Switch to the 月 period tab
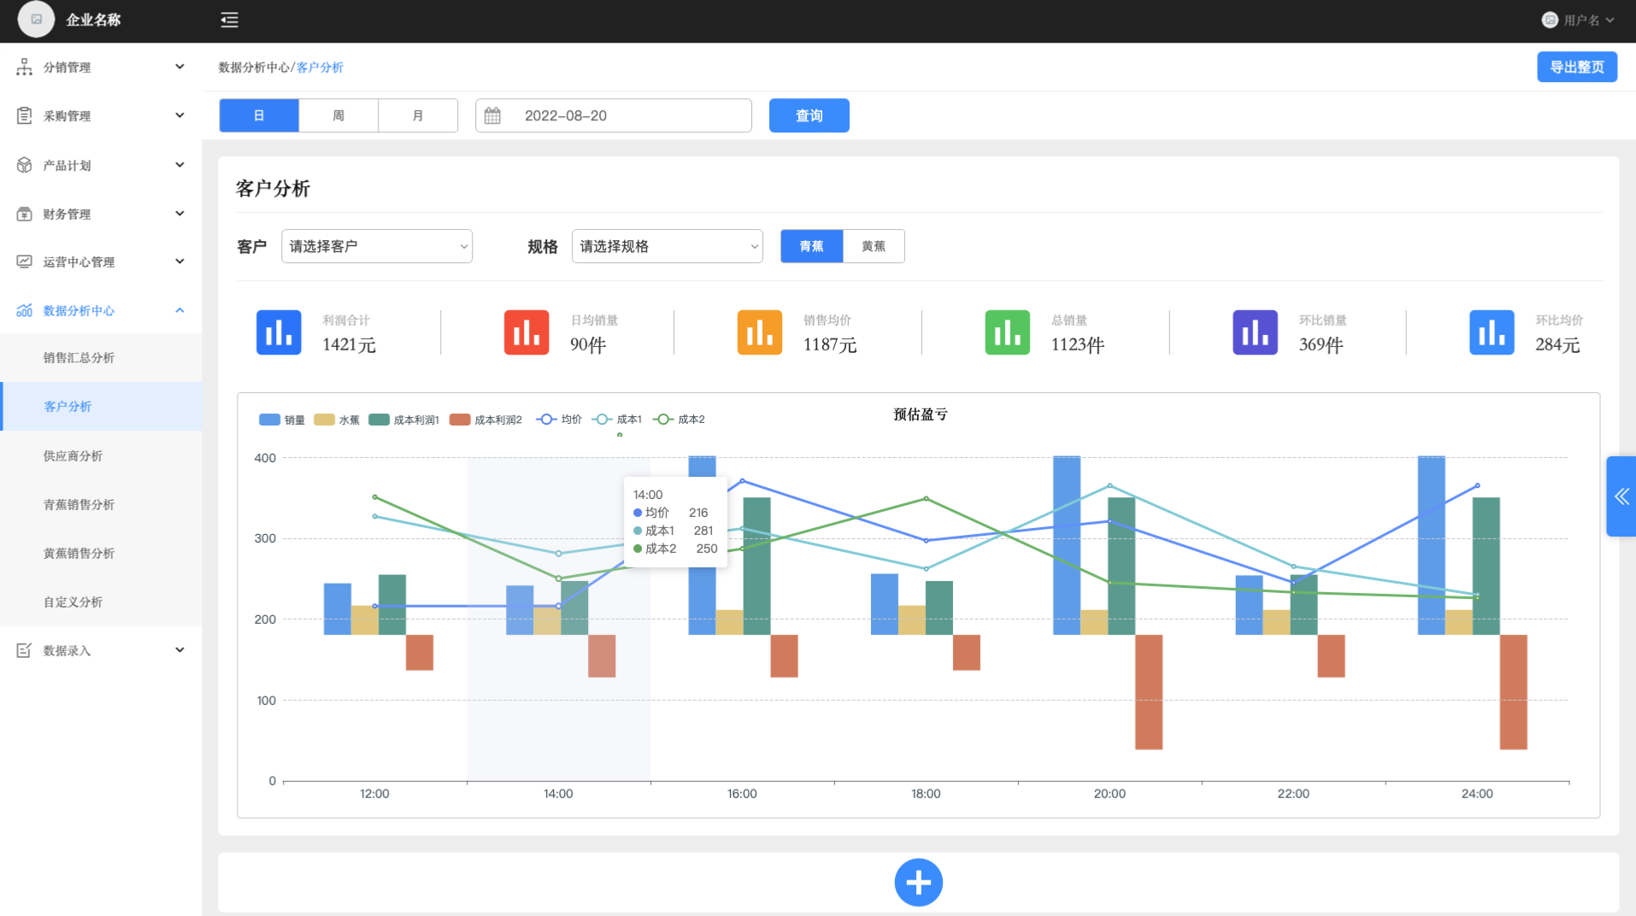The width and height of the screenshot is (1636, 916). click(x=418, y=115)
